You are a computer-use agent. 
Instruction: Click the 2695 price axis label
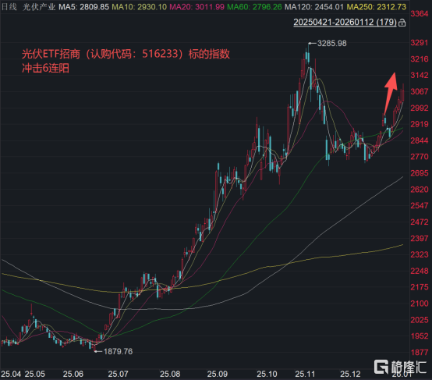[x=420, y=173]
